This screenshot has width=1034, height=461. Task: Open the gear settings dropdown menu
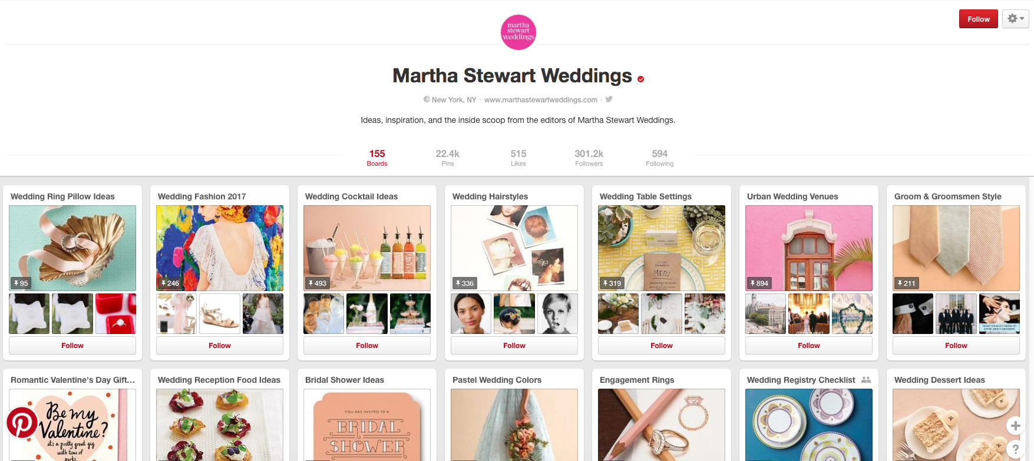coord(1016,19)
